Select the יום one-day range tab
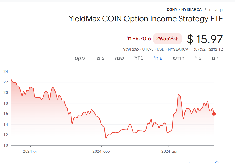Viewport: 235px width, 163px height. 215,58
